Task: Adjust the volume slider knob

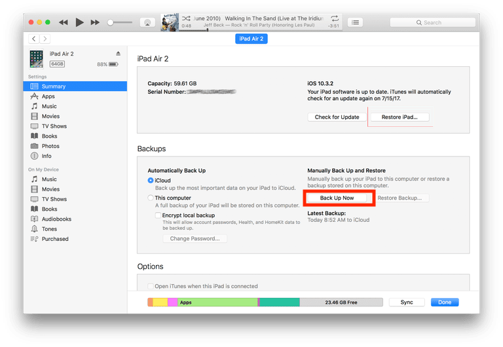Action: (110, 22)
